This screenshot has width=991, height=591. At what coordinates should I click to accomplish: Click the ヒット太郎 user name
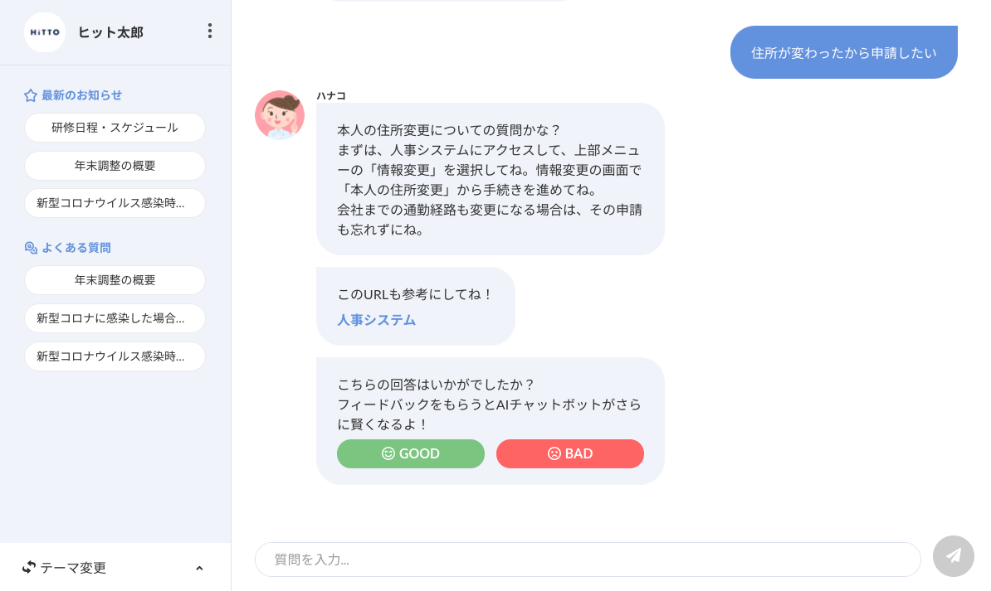pyautogui.click(x=110, y=32)
